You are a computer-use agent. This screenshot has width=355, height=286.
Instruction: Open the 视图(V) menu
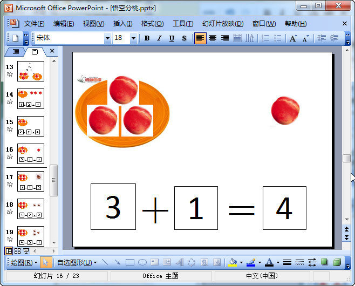coord(93,24)
